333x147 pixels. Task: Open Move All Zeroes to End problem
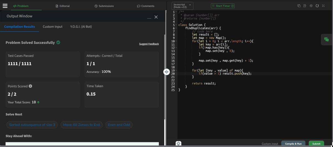[81, 125]
